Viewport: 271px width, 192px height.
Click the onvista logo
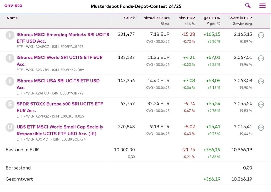click(13, 5)
